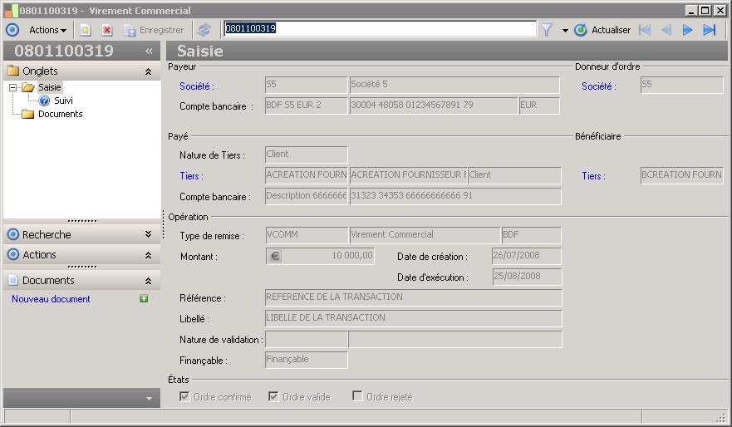Click the new record icon in toolbar
The height and width of the screenshot is (427, 732).
(85, 30)
